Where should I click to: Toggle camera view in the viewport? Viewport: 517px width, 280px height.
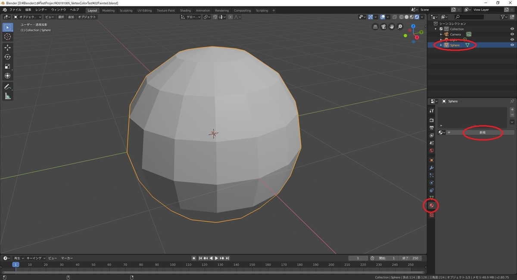pyautogui.click(x=383, y=27)
